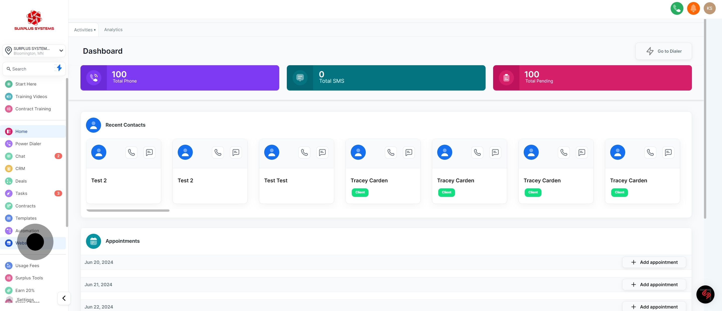Open Power Dialer from the sidebar
The width and height of the screenshot is (722, 311).
tap(28, 143)
